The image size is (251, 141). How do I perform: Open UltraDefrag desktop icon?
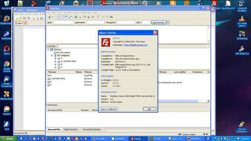click(x=242, y=35)
